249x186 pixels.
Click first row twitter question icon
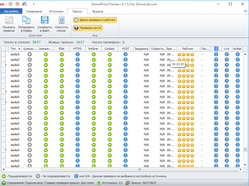(238, 54)
